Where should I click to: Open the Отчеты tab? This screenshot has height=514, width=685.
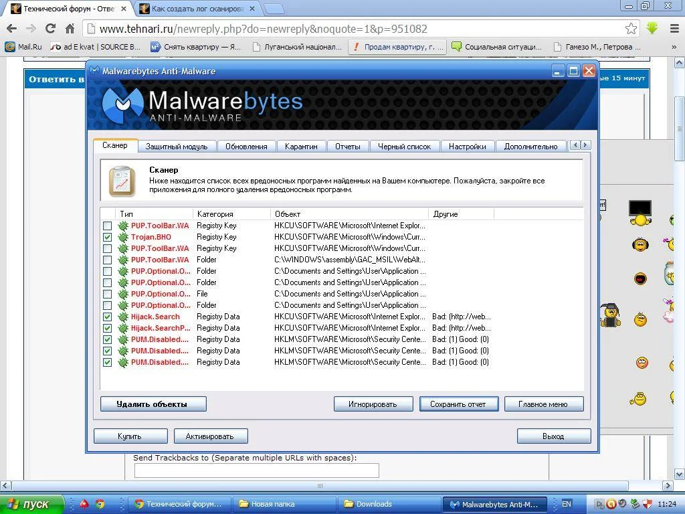tap(348, 147)
